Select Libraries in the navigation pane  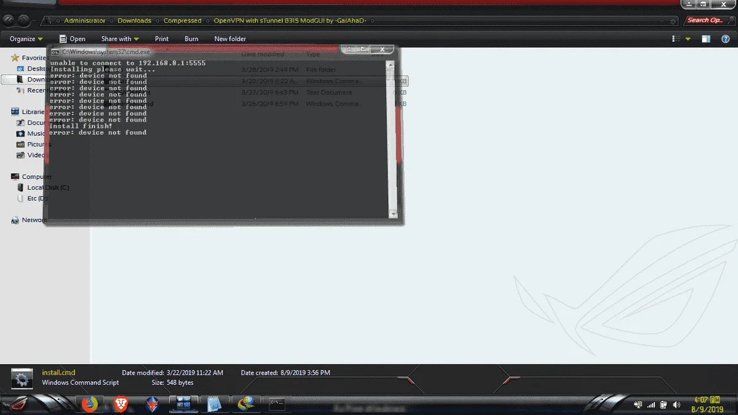click(x=28, y=112)
